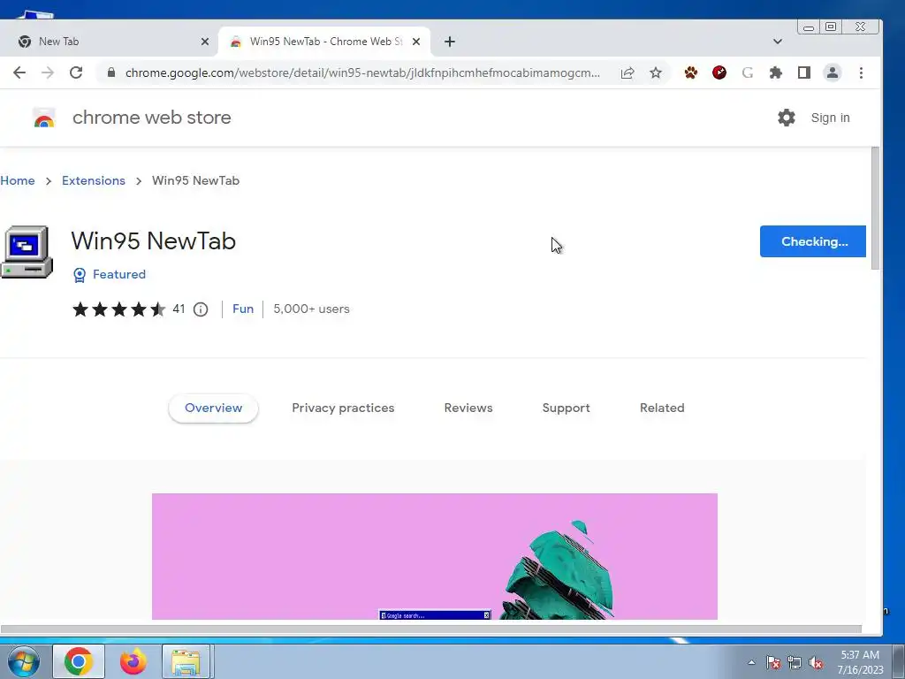Open the Fun category link
The image size is (905, 679).
pyautogui.click(x=243, y=309)
